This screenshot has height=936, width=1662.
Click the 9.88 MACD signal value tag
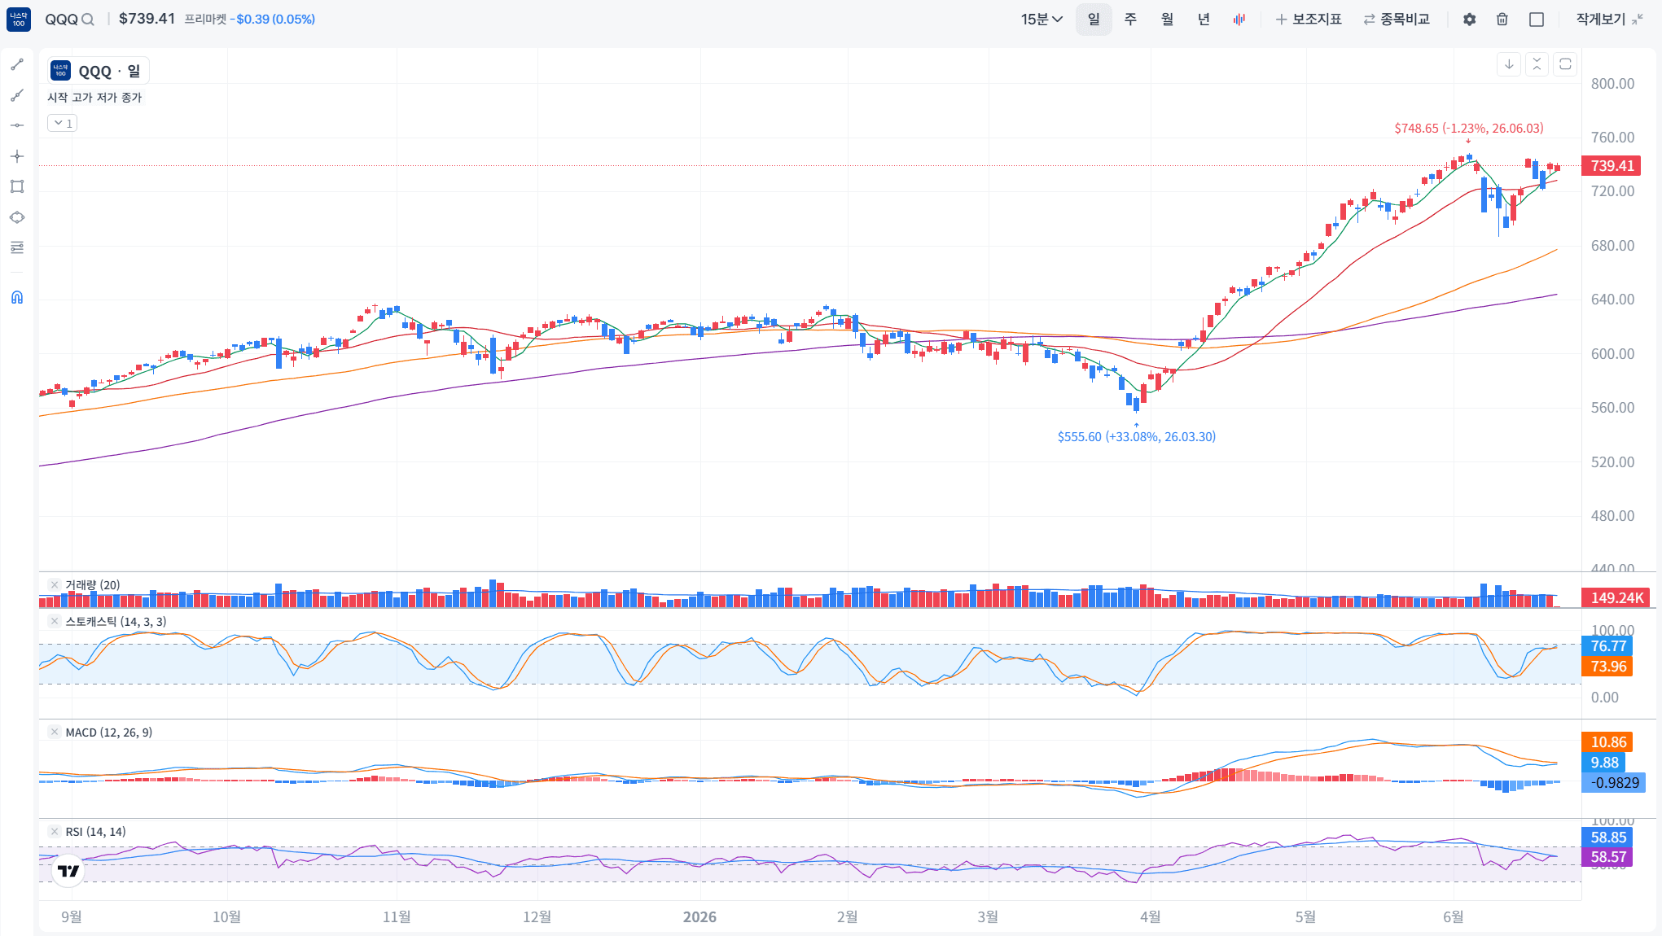pyautogui.click(x=1604, y=763)
